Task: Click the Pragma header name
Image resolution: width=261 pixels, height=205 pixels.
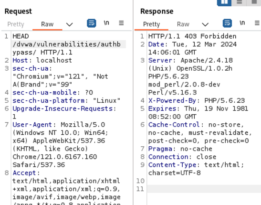Action: [160, 149]
